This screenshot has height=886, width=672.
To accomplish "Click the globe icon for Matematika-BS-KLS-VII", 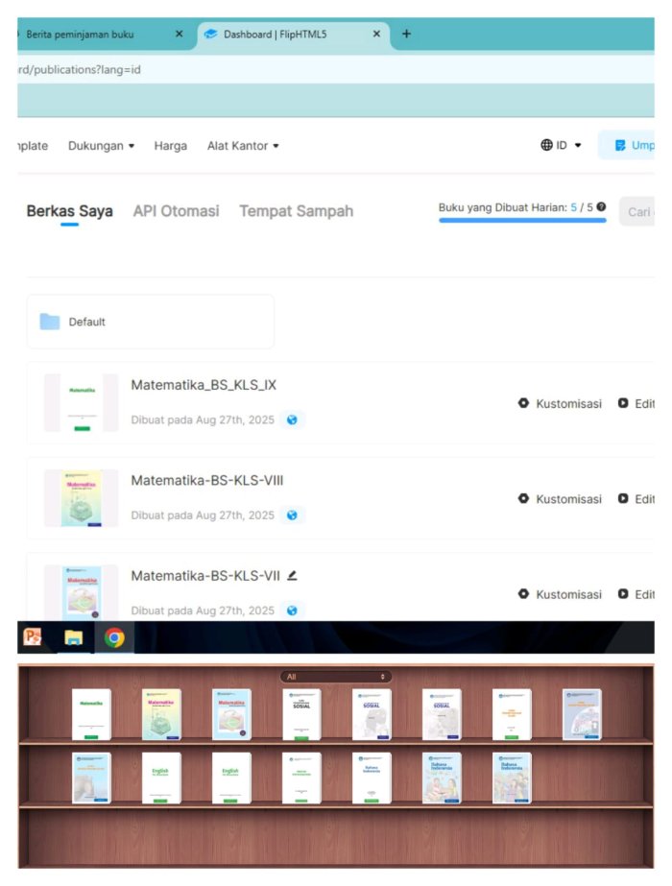I will click(x=292, y=611).
